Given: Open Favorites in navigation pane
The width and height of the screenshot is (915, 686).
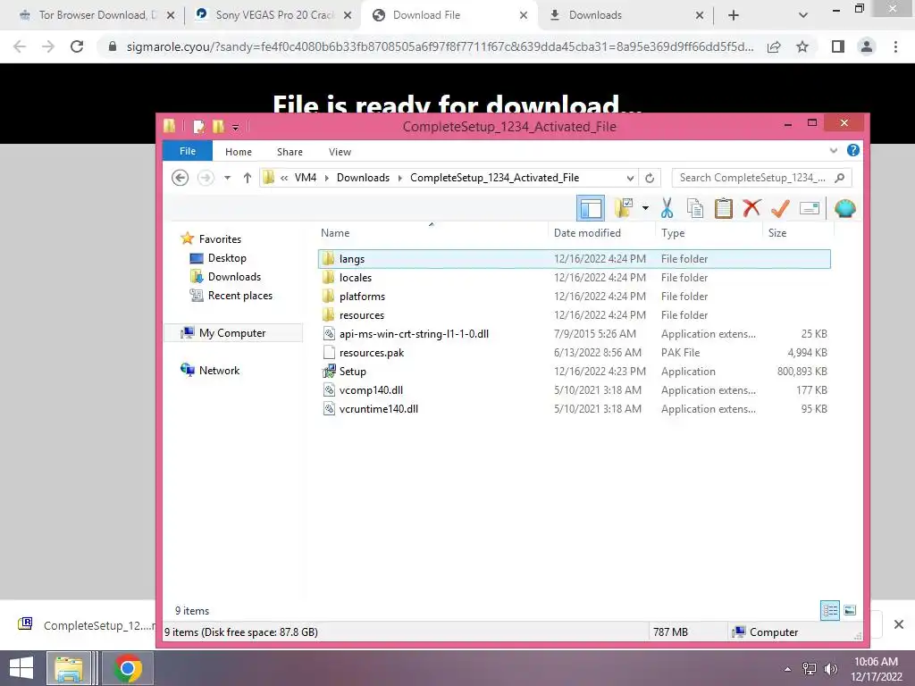Looking at the screenshot, I should (220, 239).
